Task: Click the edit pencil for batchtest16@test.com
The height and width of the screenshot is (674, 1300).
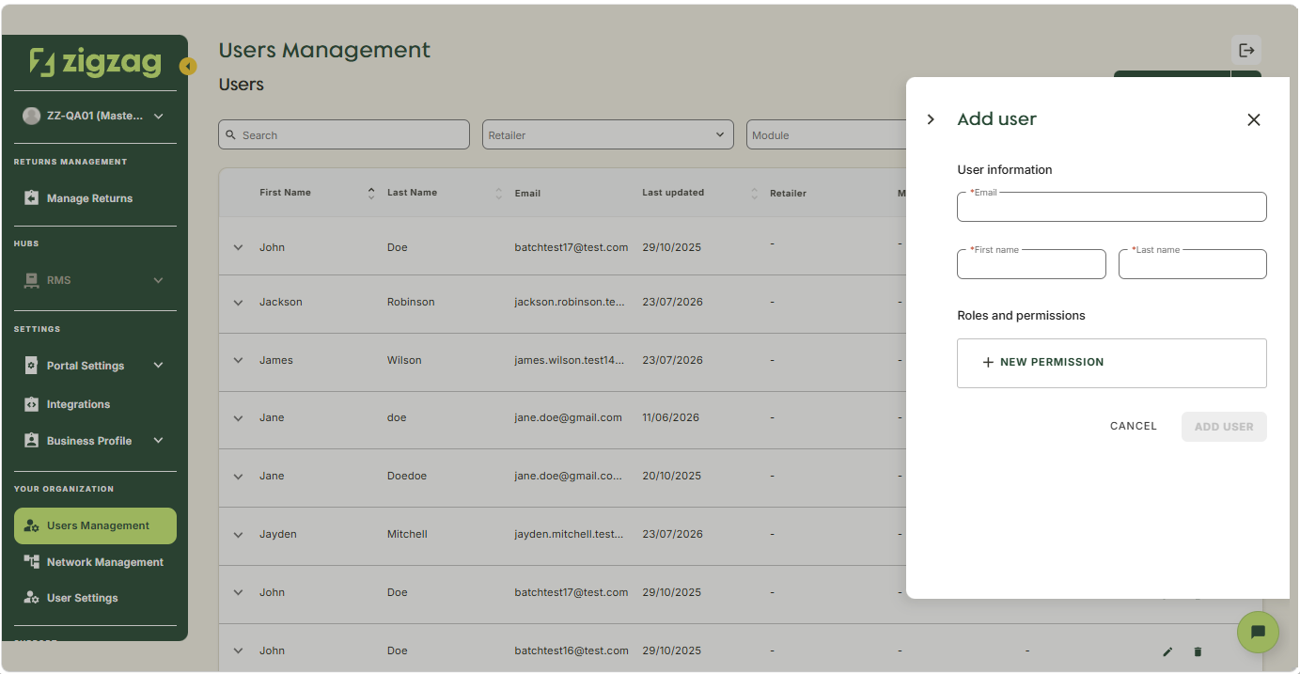Action: tap(1167, 651)
